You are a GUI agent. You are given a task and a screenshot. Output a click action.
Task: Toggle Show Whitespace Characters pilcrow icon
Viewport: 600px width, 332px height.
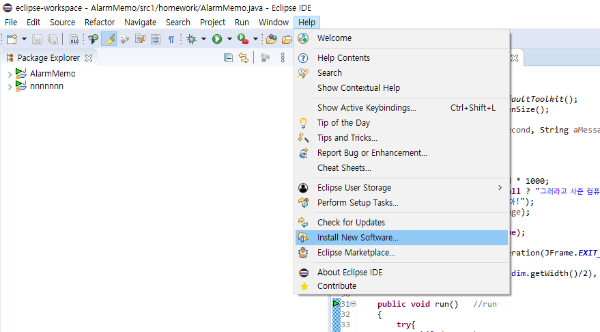point(171,39)
